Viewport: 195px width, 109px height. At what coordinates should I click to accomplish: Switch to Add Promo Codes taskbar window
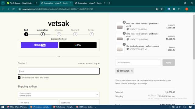[86, 107]
